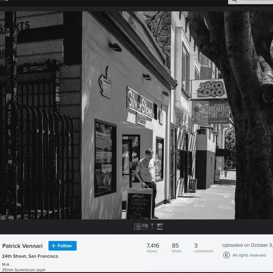Open the All rights reserved link

(x=249, y=255)
